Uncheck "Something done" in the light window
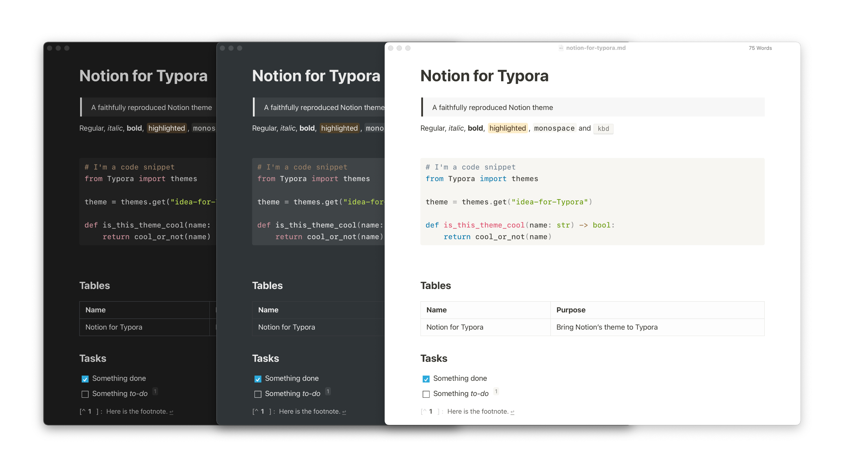 pyautogui.click(x=426, y=379)
